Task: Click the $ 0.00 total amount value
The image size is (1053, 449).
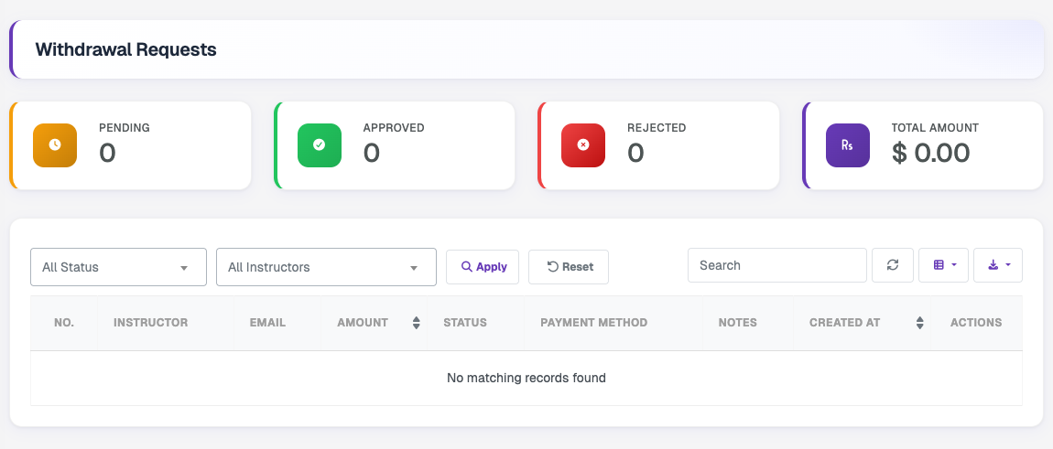Action: pyautogui.click(x=930, y=153)
